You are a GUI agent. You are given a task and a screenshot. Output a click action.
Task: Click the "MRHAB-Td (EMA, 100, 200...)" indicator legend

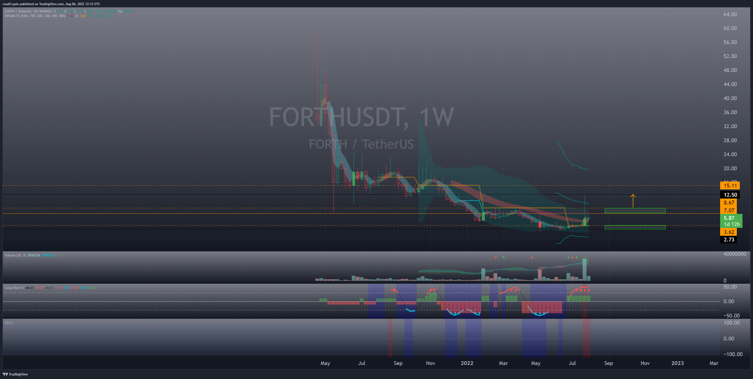(35, 16)
